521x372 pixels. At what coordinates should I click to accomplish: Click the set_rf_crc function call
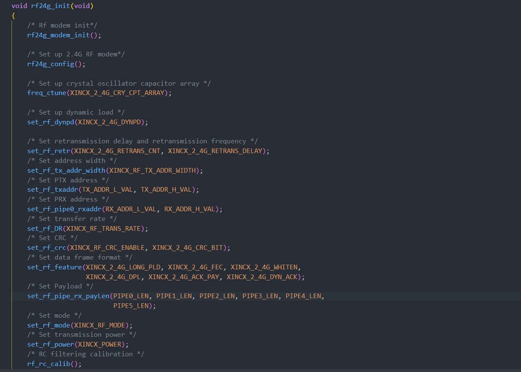coord(47,248)
